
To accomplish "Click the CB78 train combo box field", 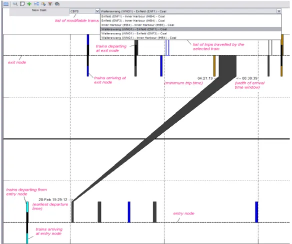I will point(84,11).
